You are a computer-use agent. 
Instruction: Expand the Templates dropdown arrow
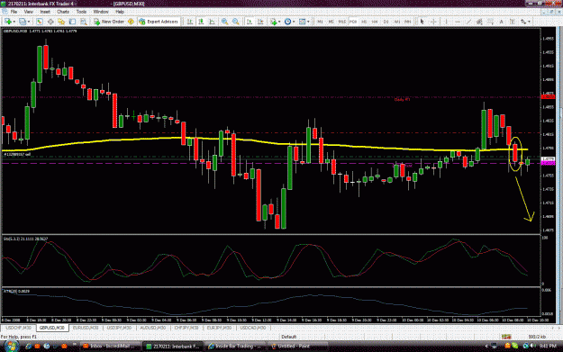click(308, 22)
